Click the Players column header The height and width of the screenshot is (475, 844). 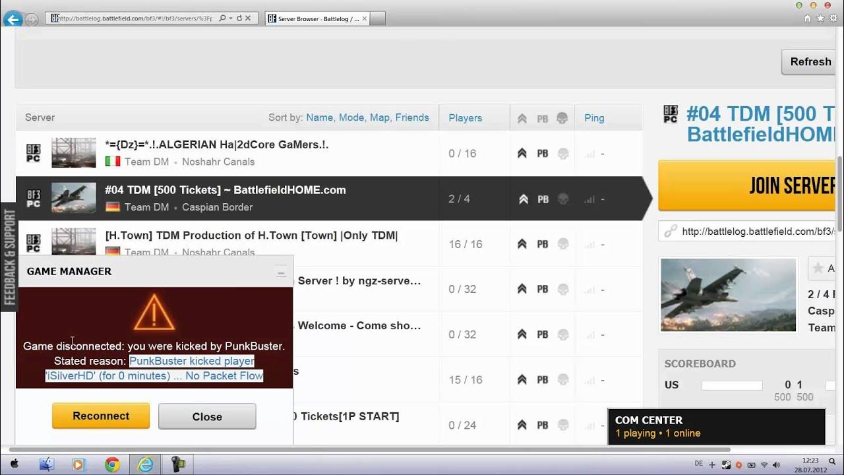[466, 118]
